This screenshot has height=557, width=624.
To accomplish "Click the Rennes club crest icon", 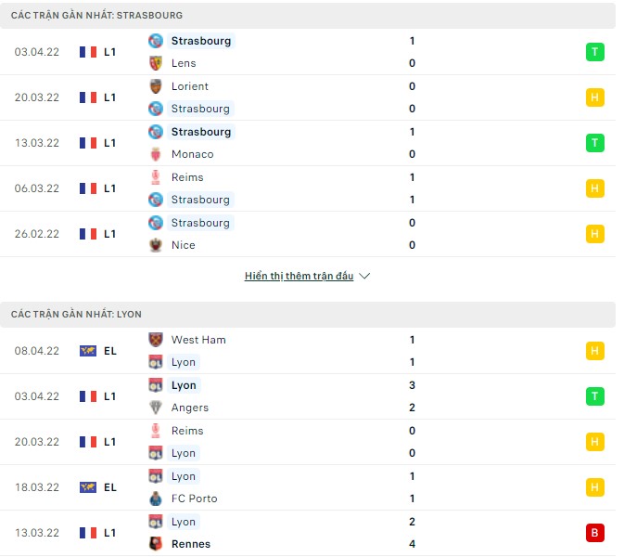I will [156, 544].
